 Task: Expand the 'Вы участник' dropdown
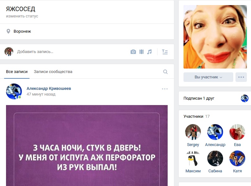click(x=208, y=77)
